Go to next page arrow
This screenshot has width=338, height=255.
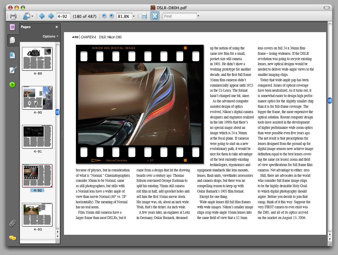pyautogui.click(x=51, y=16)
